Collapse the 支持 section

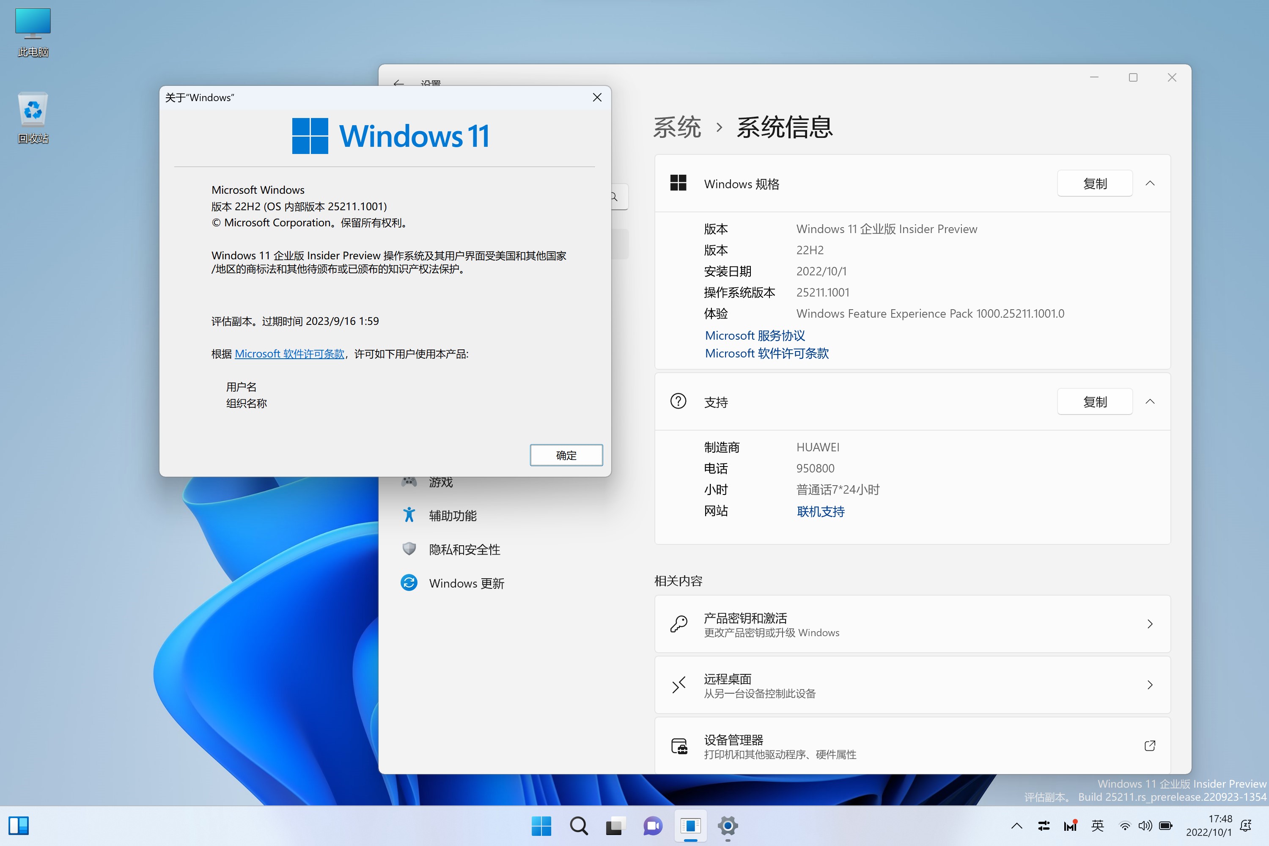pyautogui.click(x=1150, y=401)
